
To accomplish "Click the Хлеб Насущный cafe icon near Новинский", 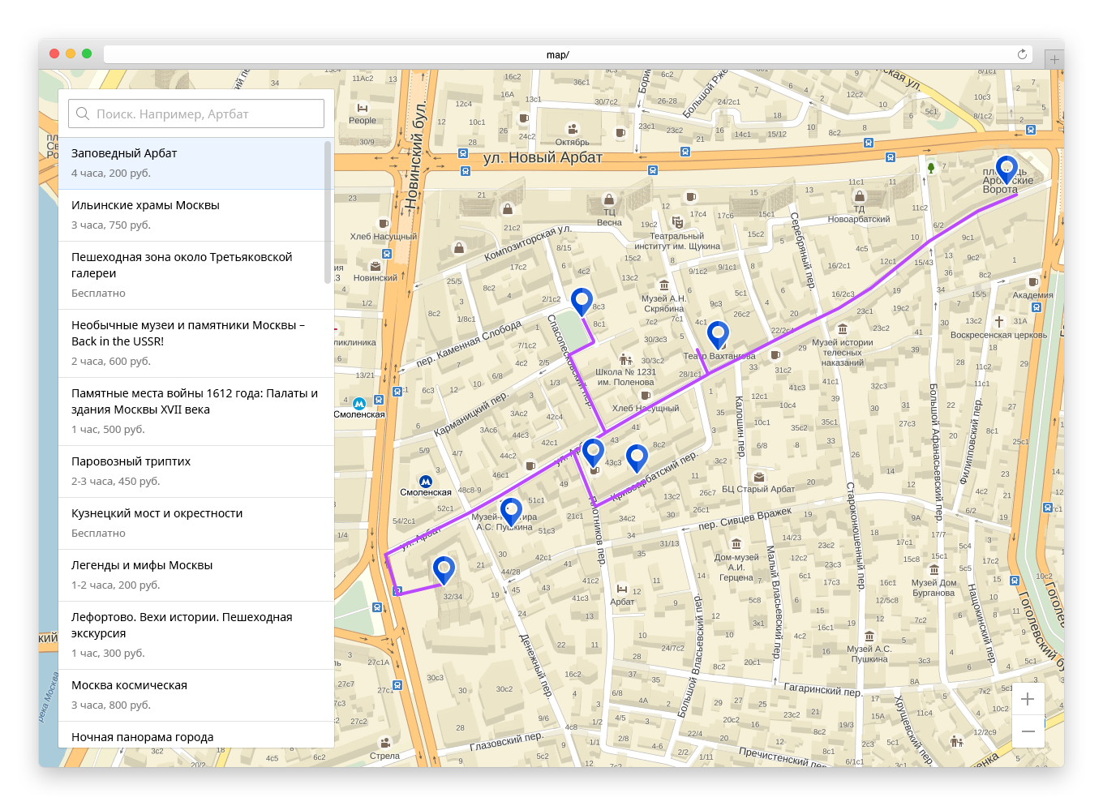I will click(384, 224).
